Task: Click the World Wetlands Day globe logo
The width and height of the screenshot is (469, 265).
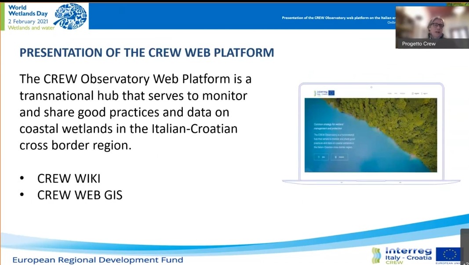Action: point(71,16)
